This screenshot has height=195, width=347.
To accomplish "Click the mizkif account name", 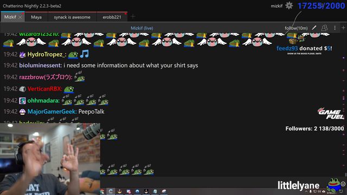I will [x=277, y=6].
